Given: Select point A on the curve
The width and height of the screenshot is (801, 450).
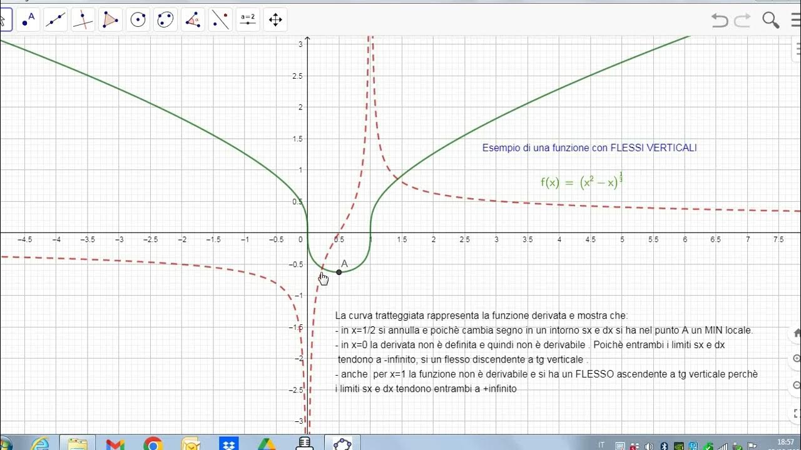Looking at the screenshot, I should (x=339, y=272).
